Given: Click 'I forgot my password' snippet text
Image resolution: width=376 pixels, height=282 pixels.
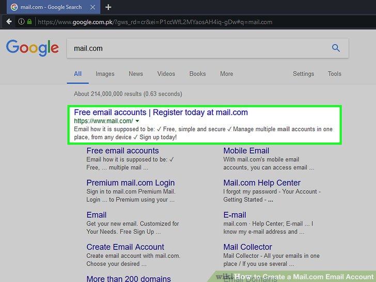Looking at the screenshot, I should pos(250,192).
